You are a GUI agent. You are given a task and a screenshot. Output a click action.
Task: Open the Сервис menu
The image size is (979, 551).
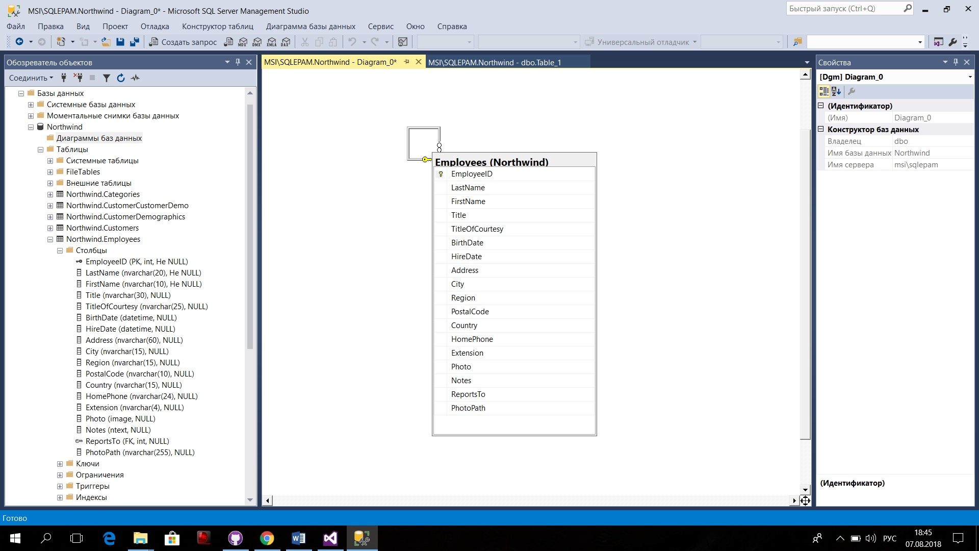coord(381,27)
